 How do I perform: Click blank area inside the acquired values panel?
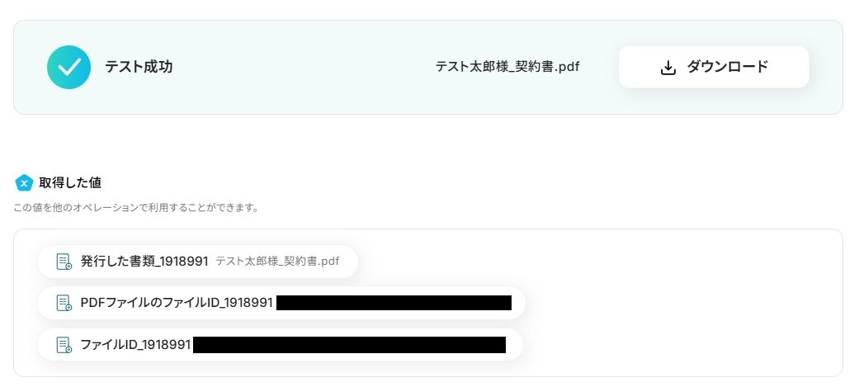click(681, 303)
